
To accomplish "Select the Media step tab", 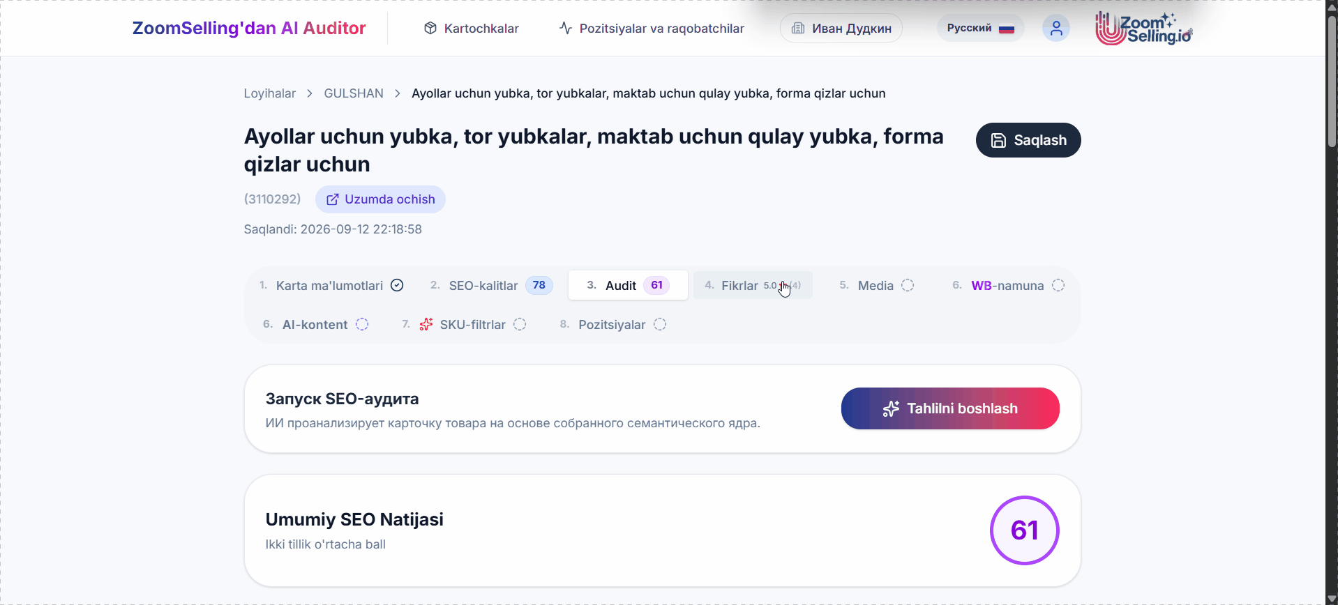I will [876, 285].
